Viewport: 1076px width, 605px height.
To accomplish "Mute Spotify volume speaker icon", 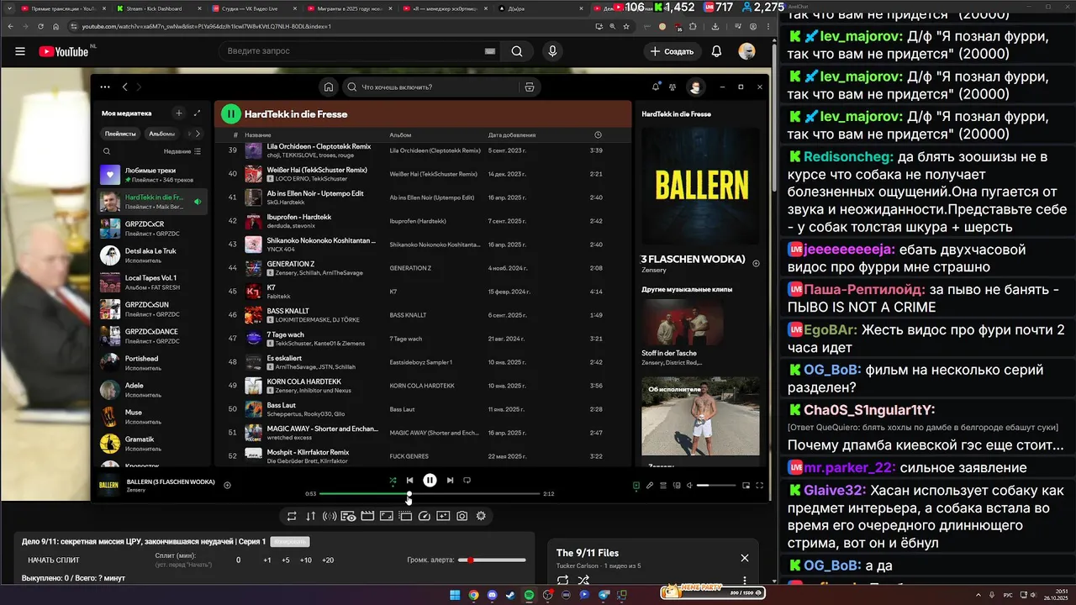I will (689, 485).
